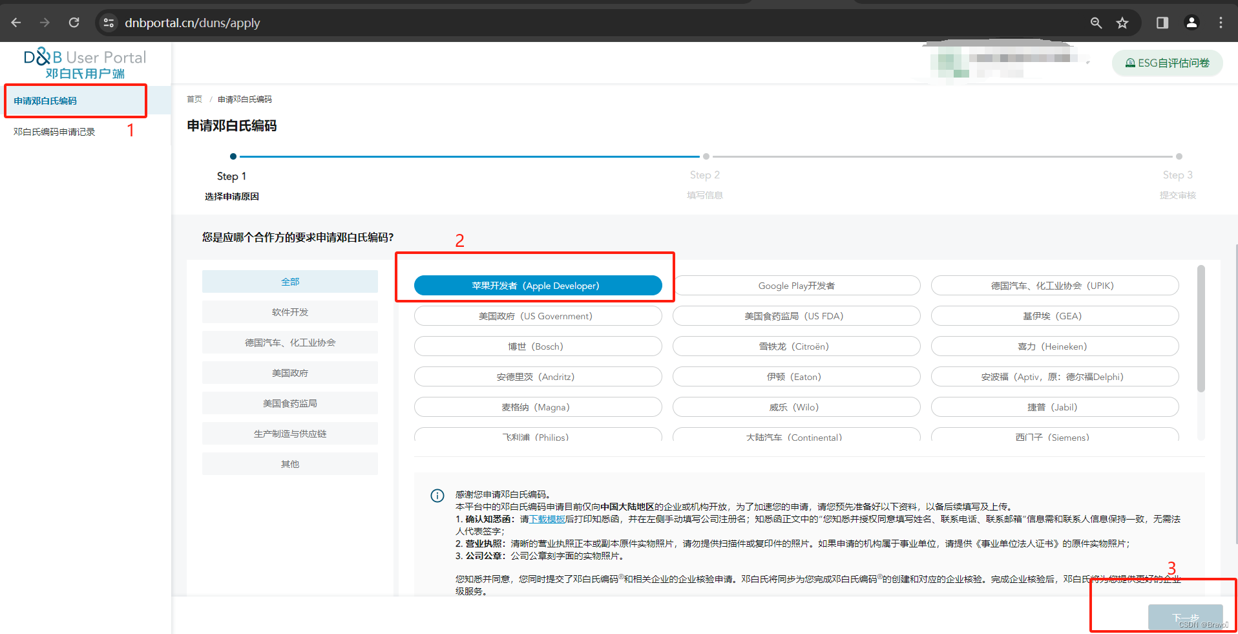Choose 喜力 (Heineken) option
Viewport: 1238px width, 634px height.
click(1055, 346)
